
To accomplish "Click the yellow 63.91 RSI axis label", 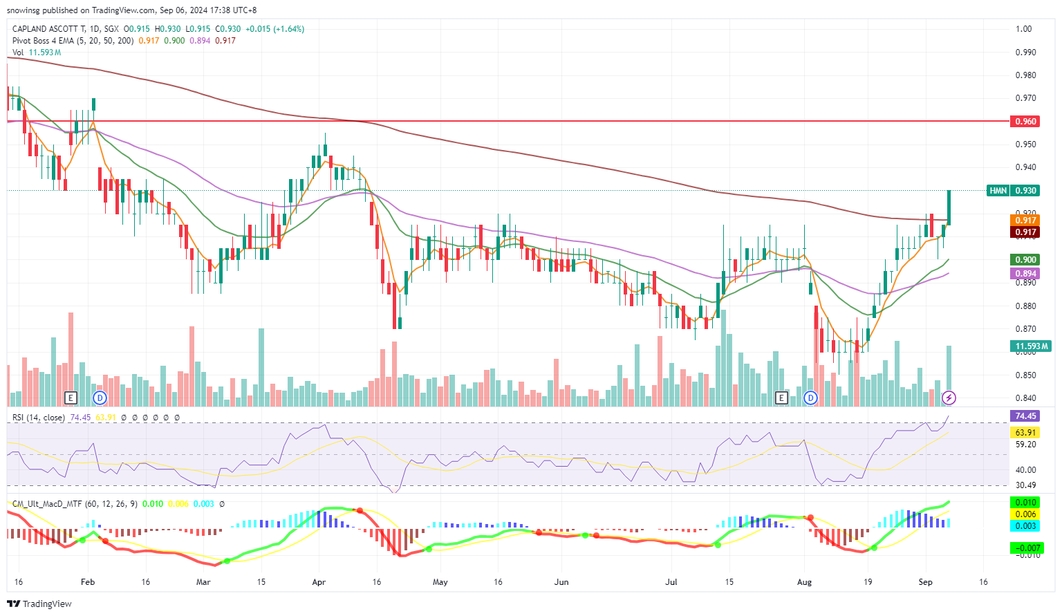I will (1025, 433).
